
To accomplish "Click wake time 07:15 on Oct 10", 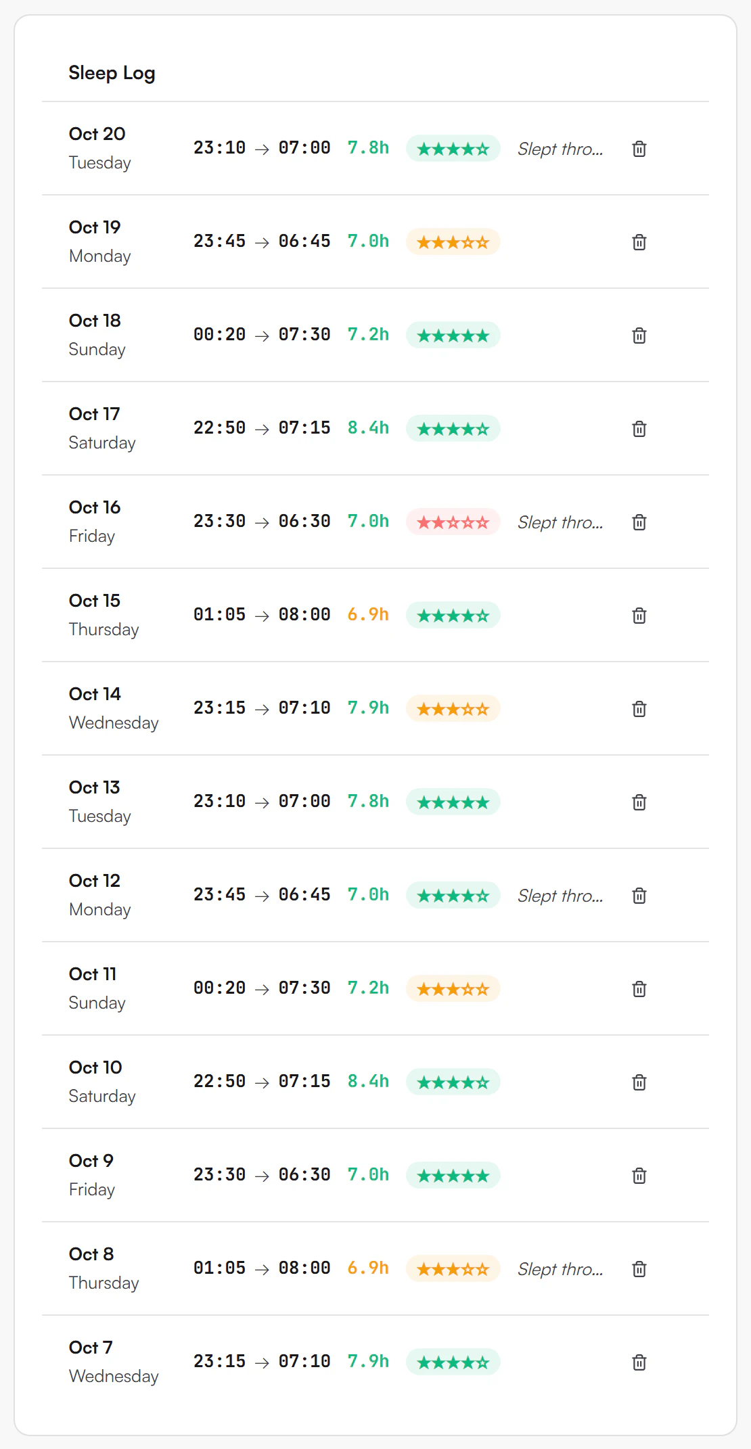I will click(304, 1081).
